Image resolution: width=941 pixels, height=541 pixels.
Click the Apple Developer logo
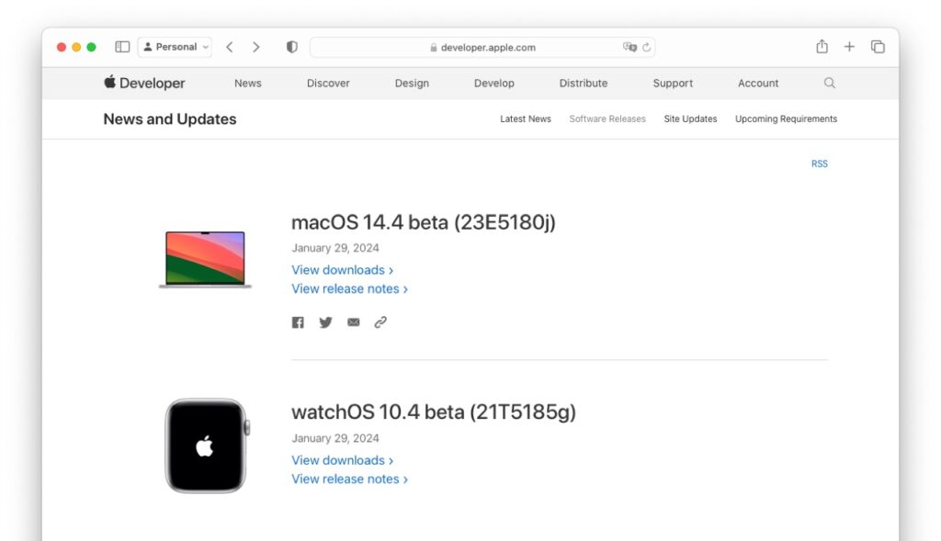point(143,83)
